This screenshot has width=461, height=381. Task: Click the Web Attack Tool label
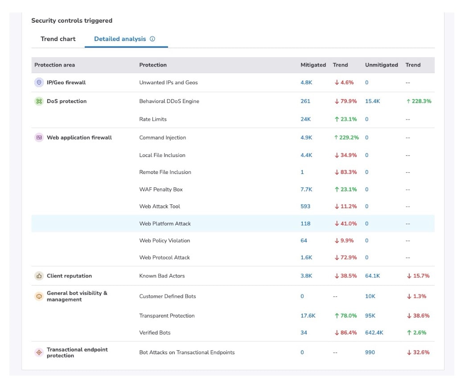point(160,207)
